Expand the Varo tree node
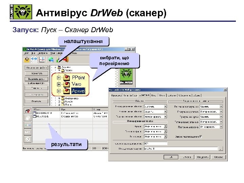The width and height of the screenshot is (244, 183). [x=59, y=84]
